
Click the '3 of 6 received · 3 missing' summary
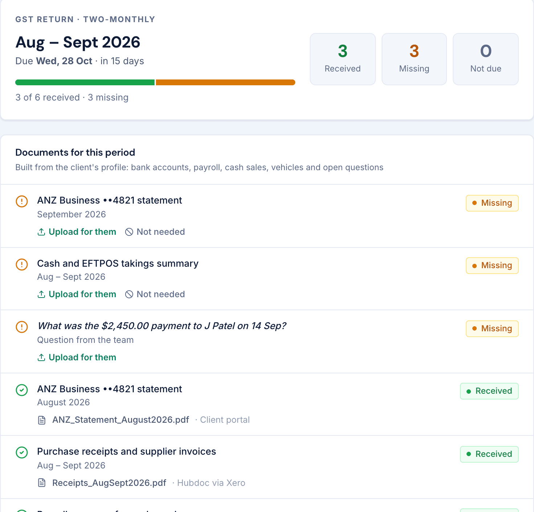point(72,97)
